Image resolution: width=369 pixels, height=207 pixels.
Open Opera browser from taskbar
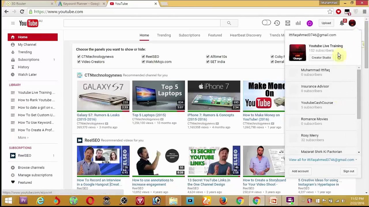pyautogui.click(x=90, y=200)
